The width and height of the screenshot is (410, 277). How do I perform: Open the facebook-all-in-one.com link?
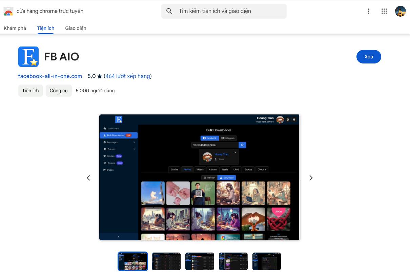(50, 76)
